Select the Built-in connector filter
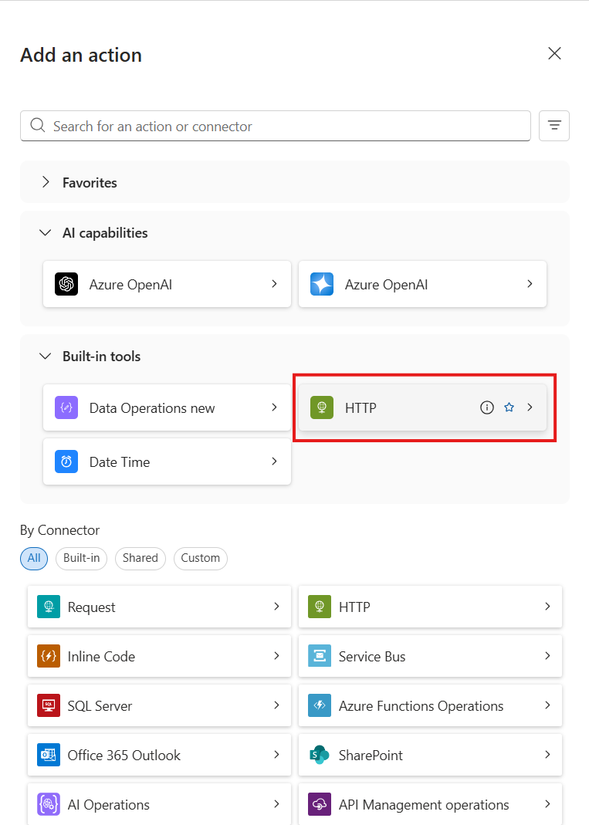 82,558
